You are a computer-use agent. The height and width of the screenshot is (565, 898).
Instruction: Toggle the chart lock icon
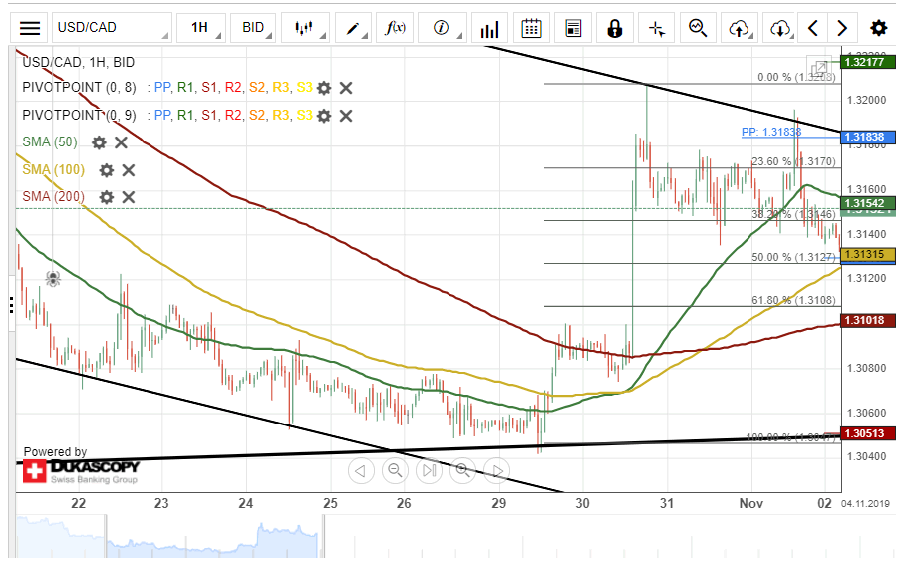[x=614, y=28]
